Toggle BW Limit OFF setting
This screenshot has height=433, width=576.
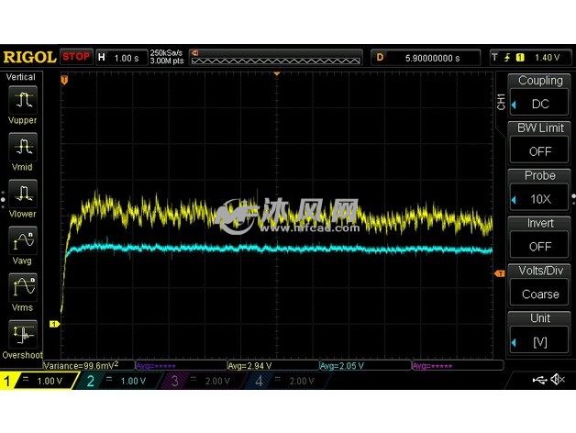(x=540, y=142)
